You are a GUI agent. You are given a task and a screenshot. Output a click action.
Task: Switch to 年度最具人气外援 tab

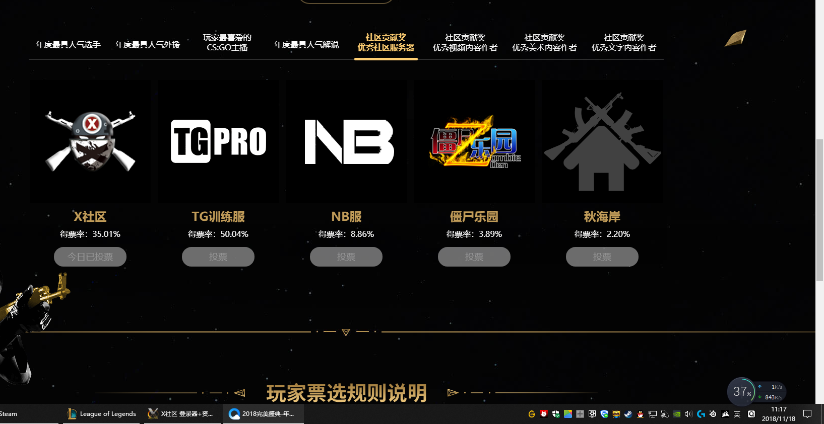pyautogui.click(x=148, y=44)
